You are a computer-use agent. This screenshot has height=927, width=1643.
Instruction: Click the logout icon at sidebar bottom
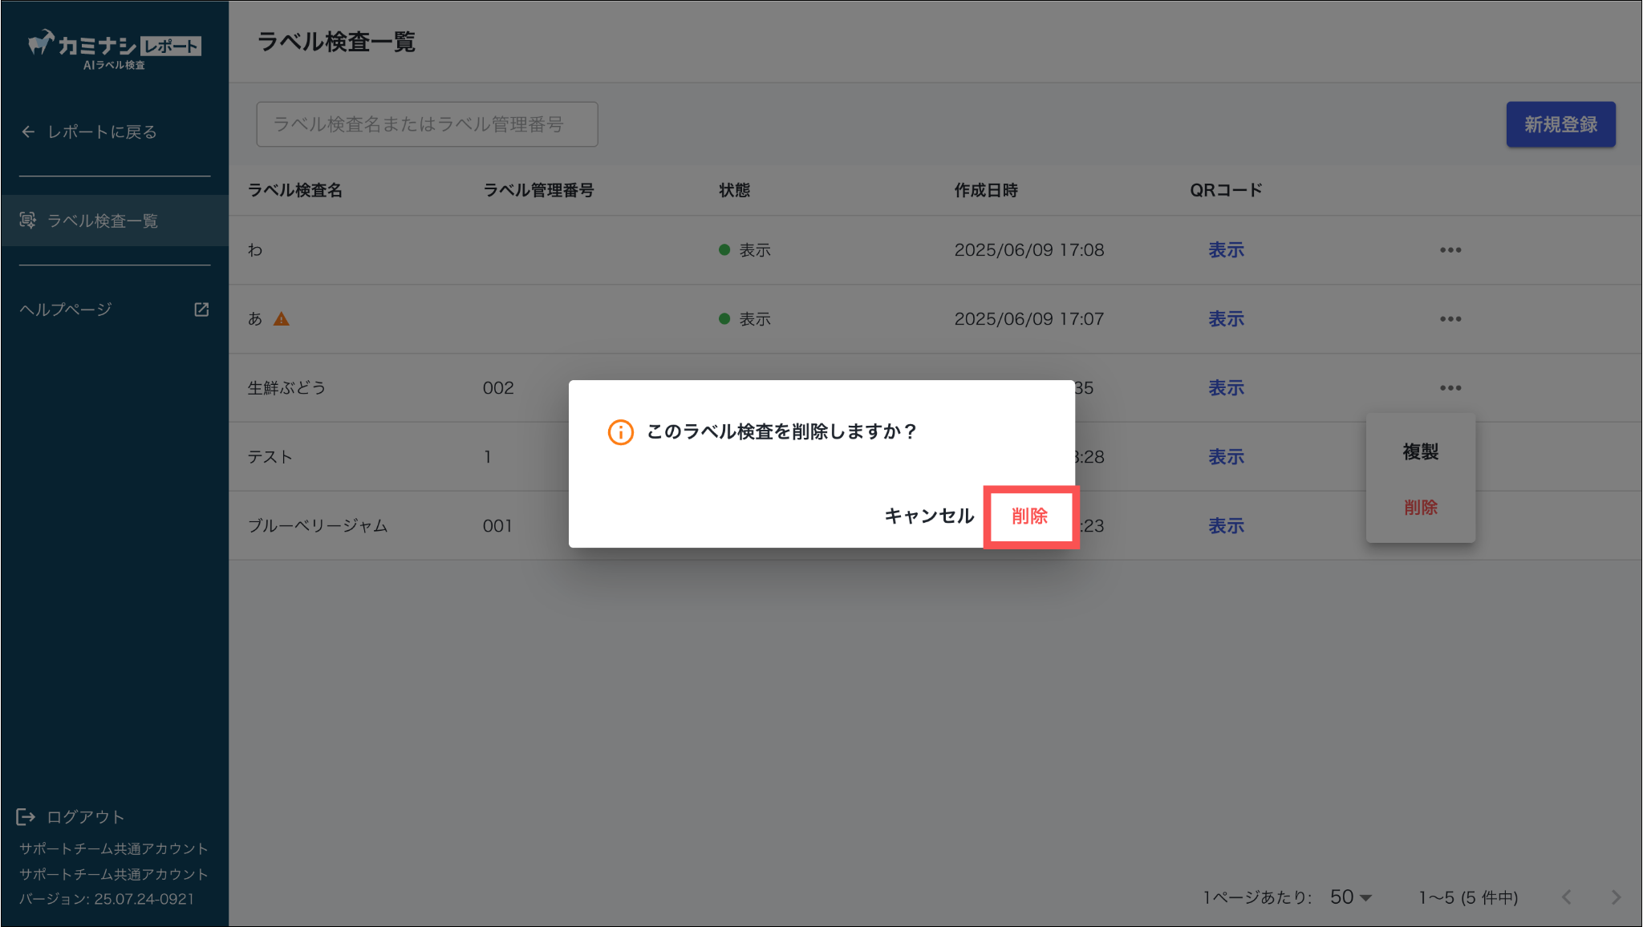click(x=26, y=816)
